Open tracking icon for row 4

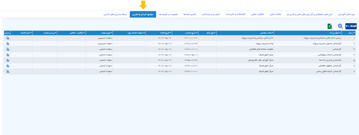point(8,55)
